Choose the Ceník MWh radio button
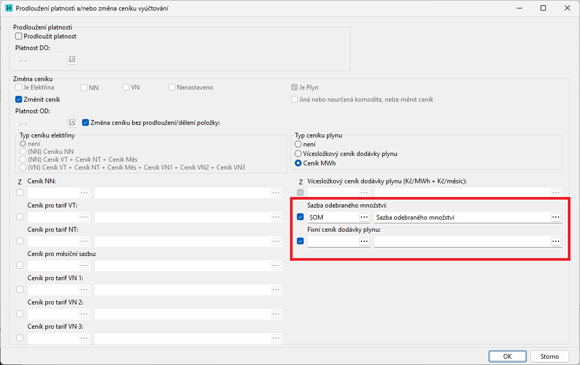This screenshot has height=365, width=580. point(298,163)
